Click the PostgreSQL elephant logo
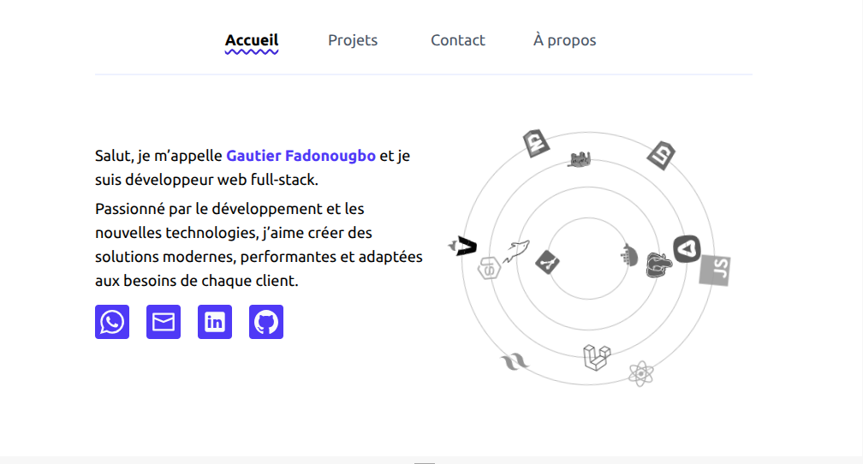 659,265
